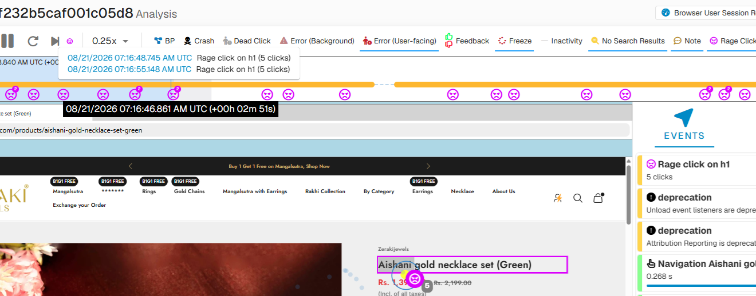
Task: Disable the No Search Results filter
Action: pos(628,41)
